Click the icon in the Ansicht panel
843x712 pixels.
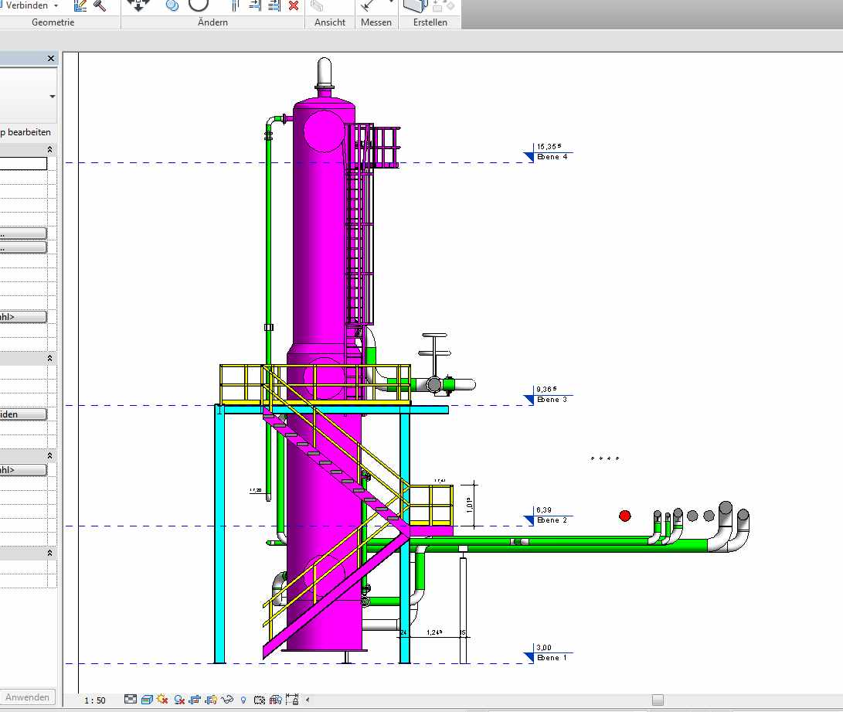pos(318,5)
